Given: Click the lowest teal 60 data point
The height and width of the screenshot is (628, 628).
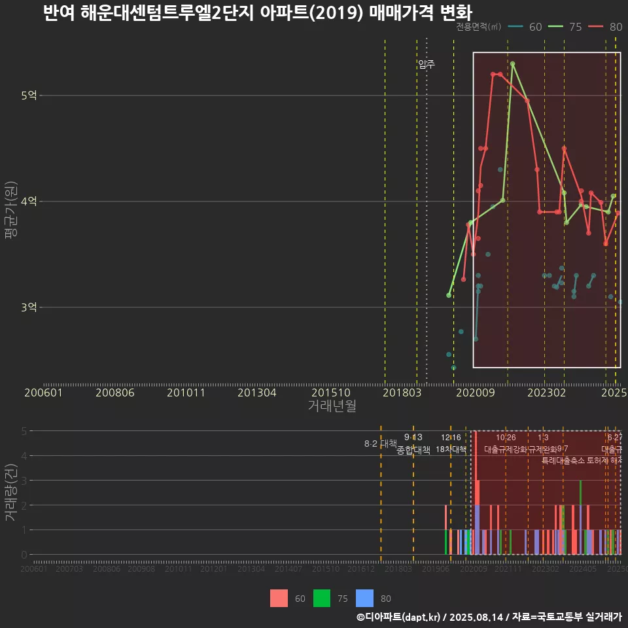Looking at the screenshot, I should [453, 368].
